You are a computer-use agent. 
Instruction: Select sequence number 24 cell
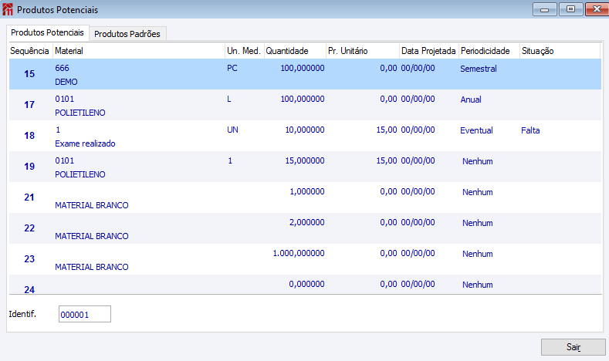coord(29,289)
